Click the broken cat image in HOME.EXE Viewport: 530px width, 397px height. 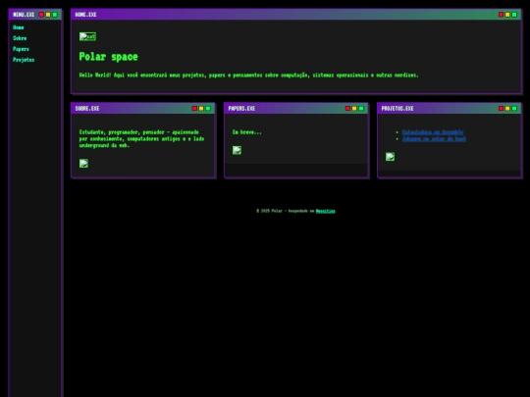point(87,36)
